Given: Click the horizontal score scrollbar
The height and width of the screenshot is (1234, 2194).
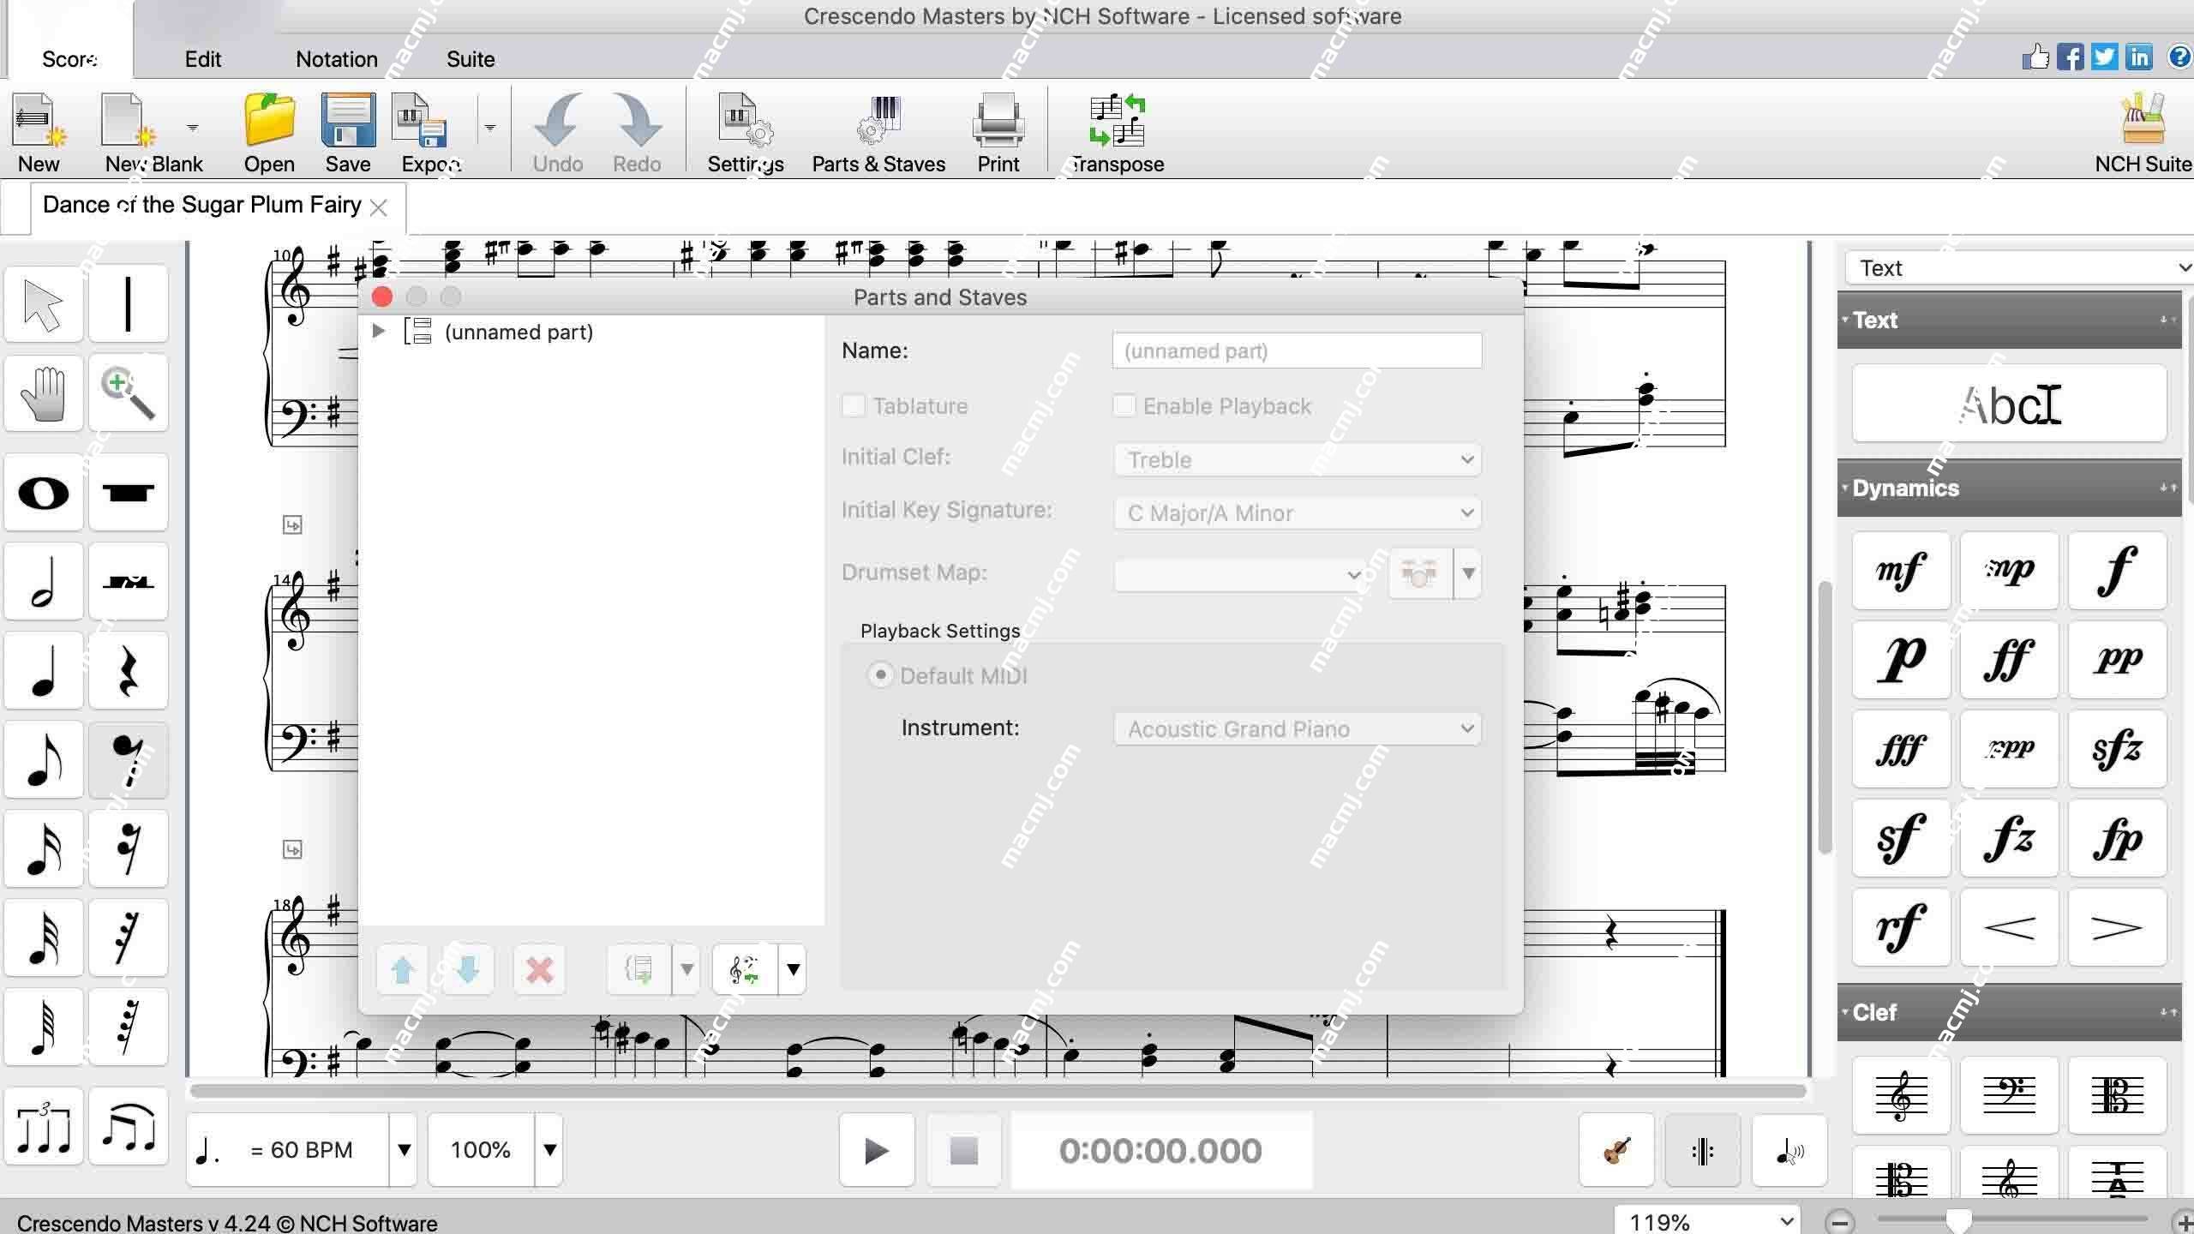Looking at the screenshot, I should (998, 1091).
